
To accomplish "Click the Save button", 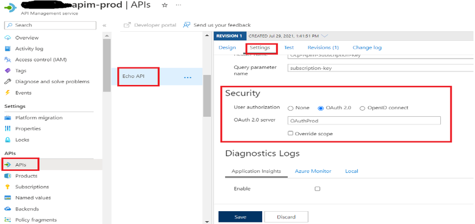I will (x=240, y=217).
